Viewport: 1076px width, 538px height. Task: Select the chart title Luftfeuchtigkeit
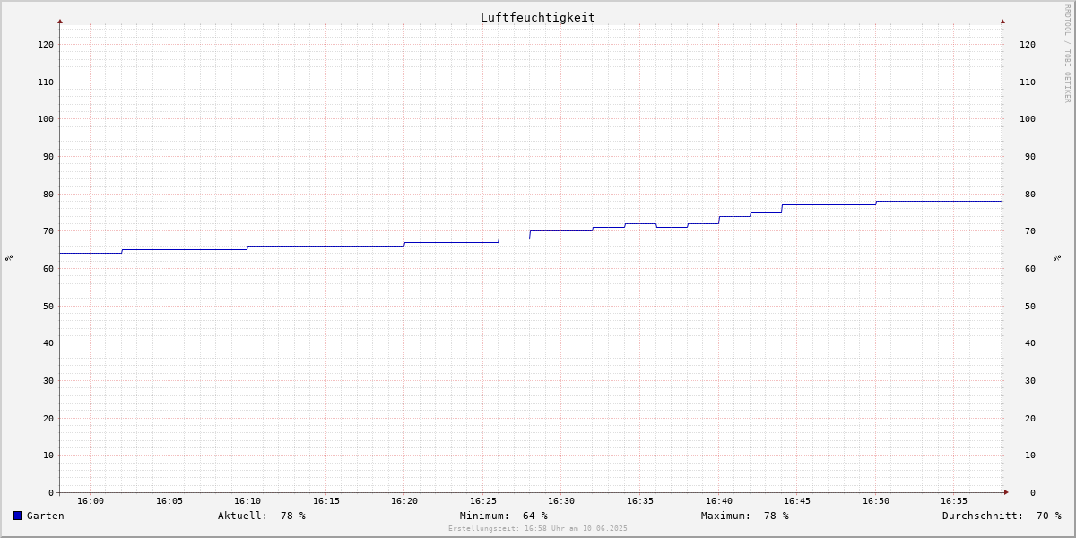point(537,17)
